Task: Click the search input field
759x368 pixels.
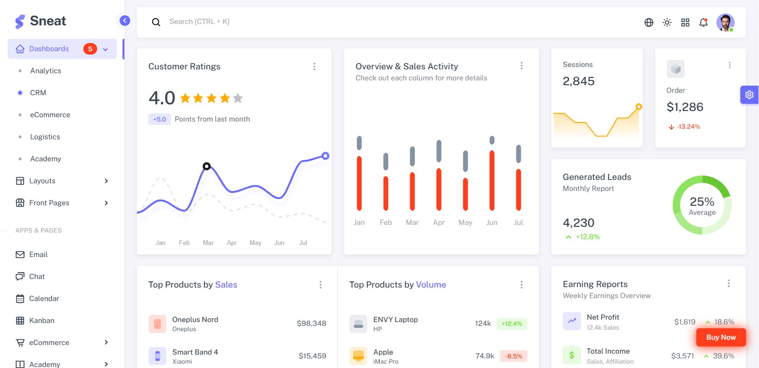Action: pos(335,22)
